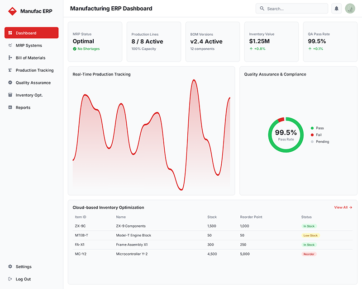Click the search magnifier icon

tap(262, 8)
